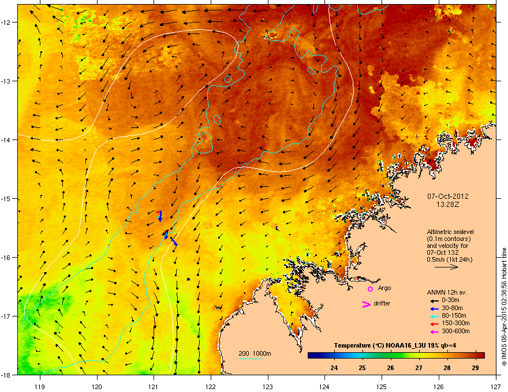Click the black 0-30m legend arrow

coord(434,300)
